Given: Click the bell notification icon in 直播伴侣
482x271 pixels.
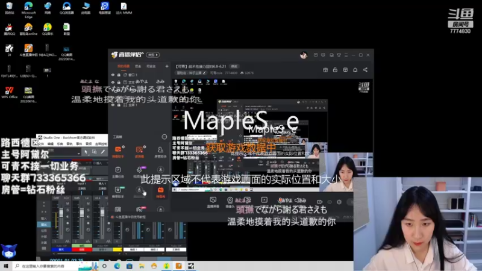Looking at the screenshot, I should coord(355,70).
